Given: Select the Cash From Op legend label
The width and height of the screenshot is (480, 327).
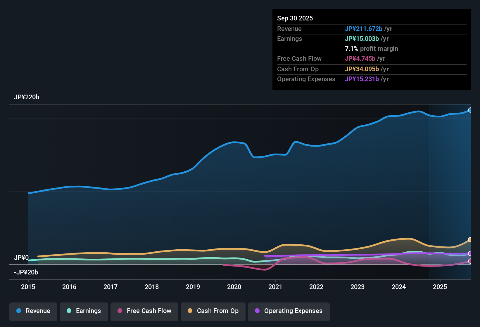Looking at the screenshot, I should click(217, 311).
